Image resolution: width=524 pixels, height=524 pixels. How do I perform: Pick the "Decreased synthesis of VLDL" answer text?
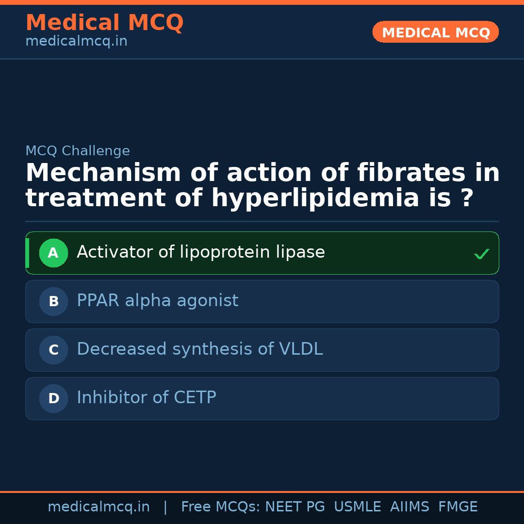pos(199,349)
